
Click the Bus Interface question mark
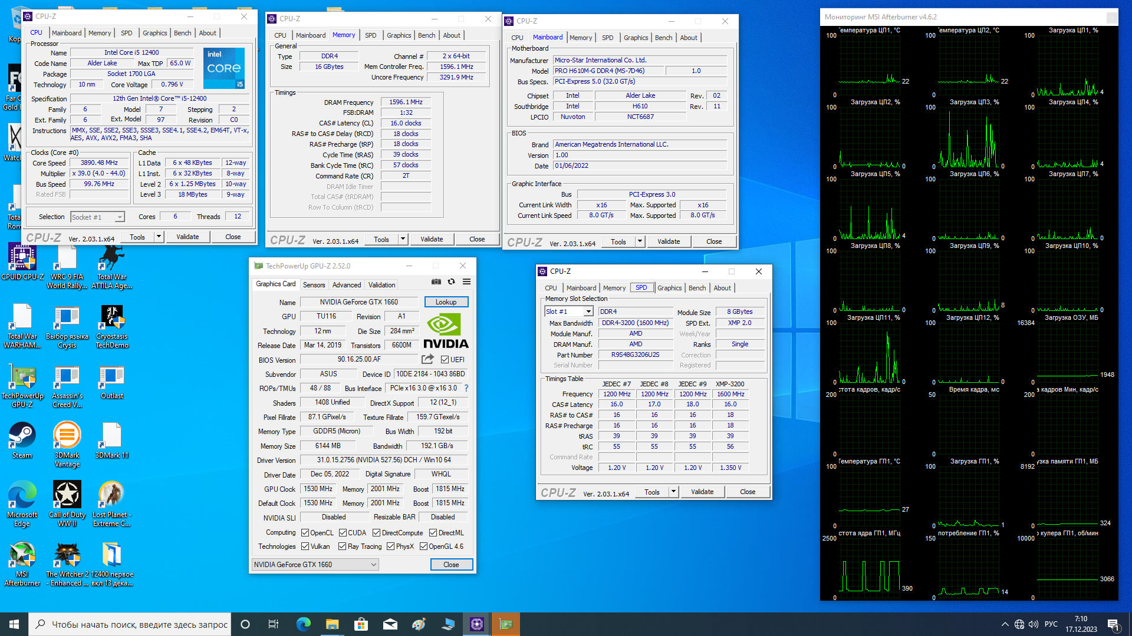point(466,388)
